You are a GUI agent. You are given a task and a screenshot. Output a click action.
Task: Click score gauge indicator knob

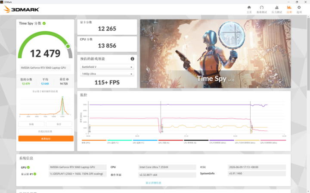coord(68,46)
